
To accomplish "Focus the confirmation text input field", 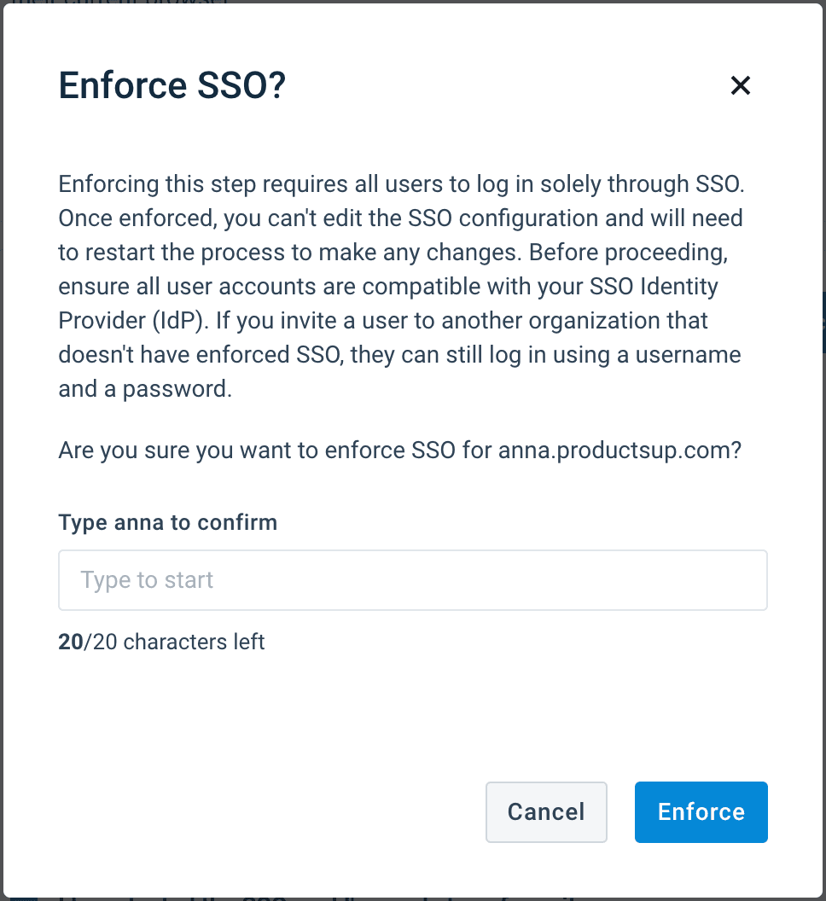I will click(x=412, y=580).
